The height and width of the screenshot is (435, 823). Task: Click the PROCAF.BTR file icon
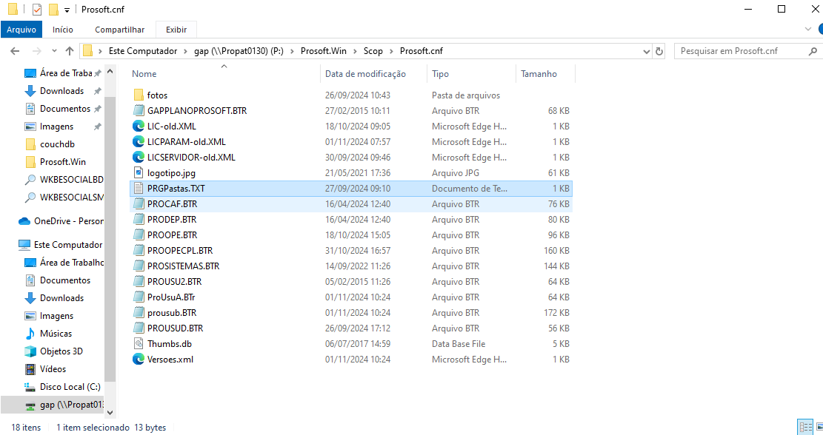139,204
